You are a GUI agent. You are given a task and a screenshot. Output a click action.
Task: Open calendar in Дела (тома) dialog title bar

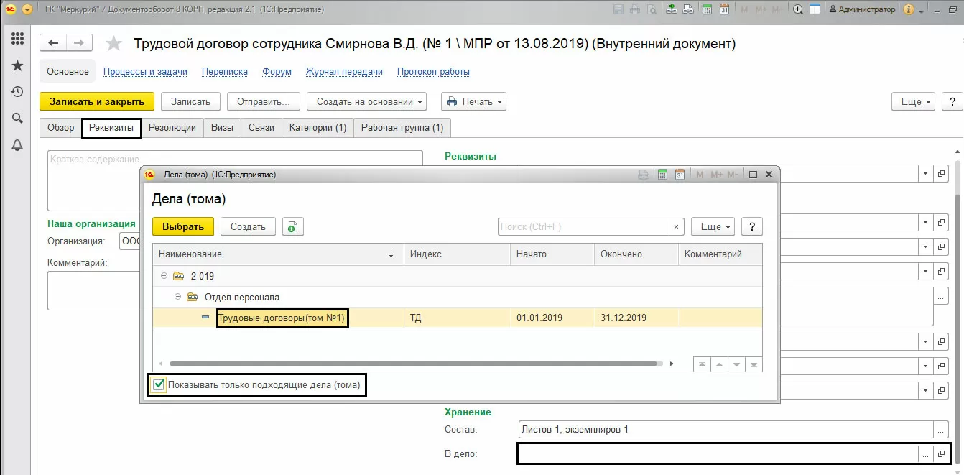coord(680,175)
